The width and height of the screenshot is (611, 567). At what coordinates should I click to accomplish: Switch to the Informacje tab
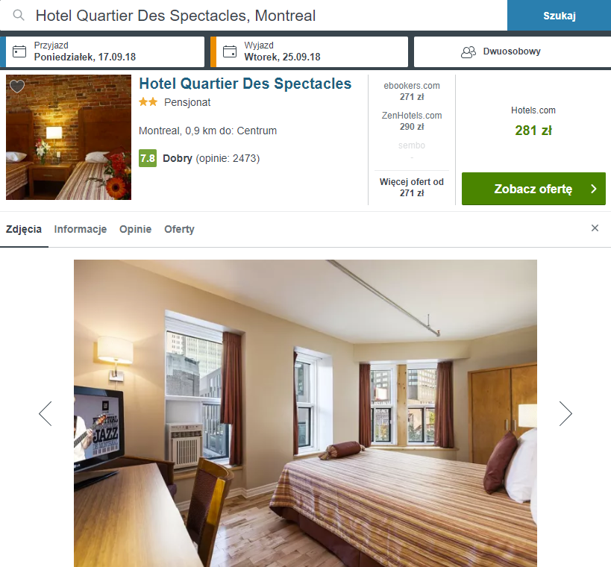pos(81,229)
